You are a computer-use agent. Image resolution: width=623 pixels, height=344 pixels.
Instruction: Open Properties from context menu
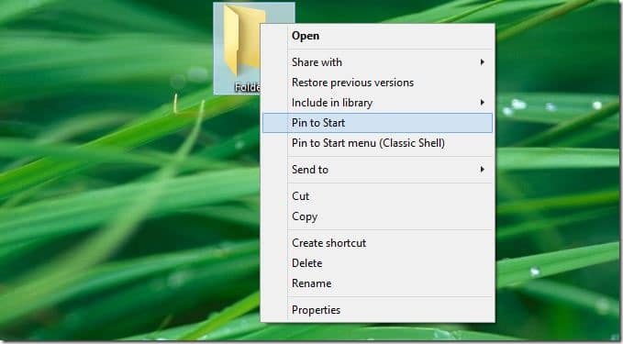pyautogui.click(x=377, y=310)
